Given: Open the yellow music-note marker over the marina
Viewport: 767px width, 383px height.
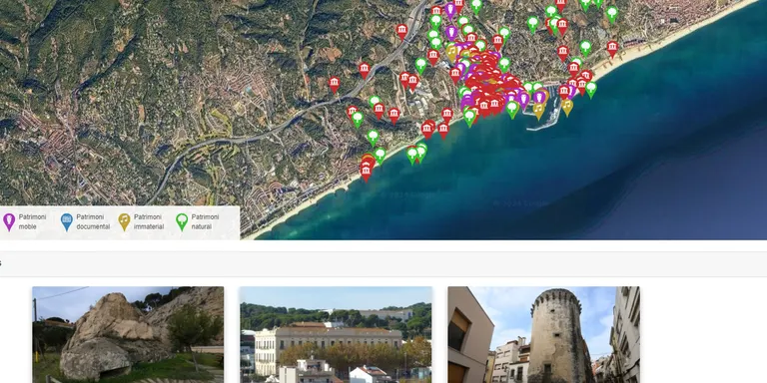Looking at the screenshot, I should point(538,111).
